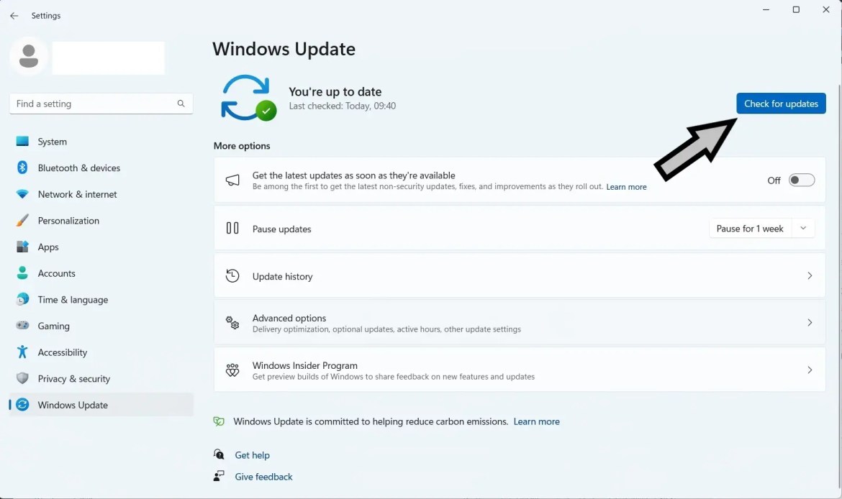
Task: Open the Give feedback link
Action: [x=263, y=477]
